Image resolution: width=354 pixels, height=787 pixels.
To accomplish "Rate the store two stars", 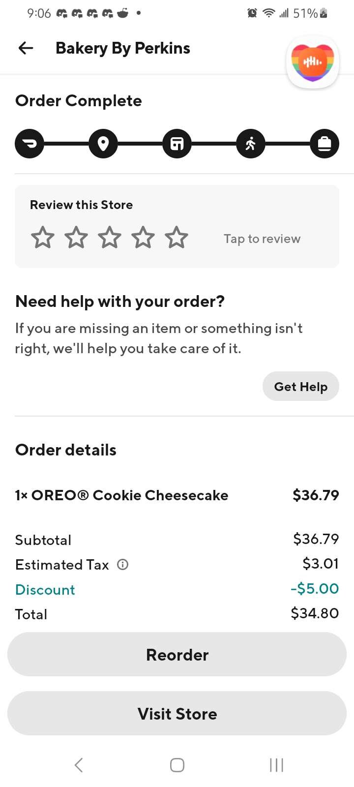I will [x=76, y=238].
